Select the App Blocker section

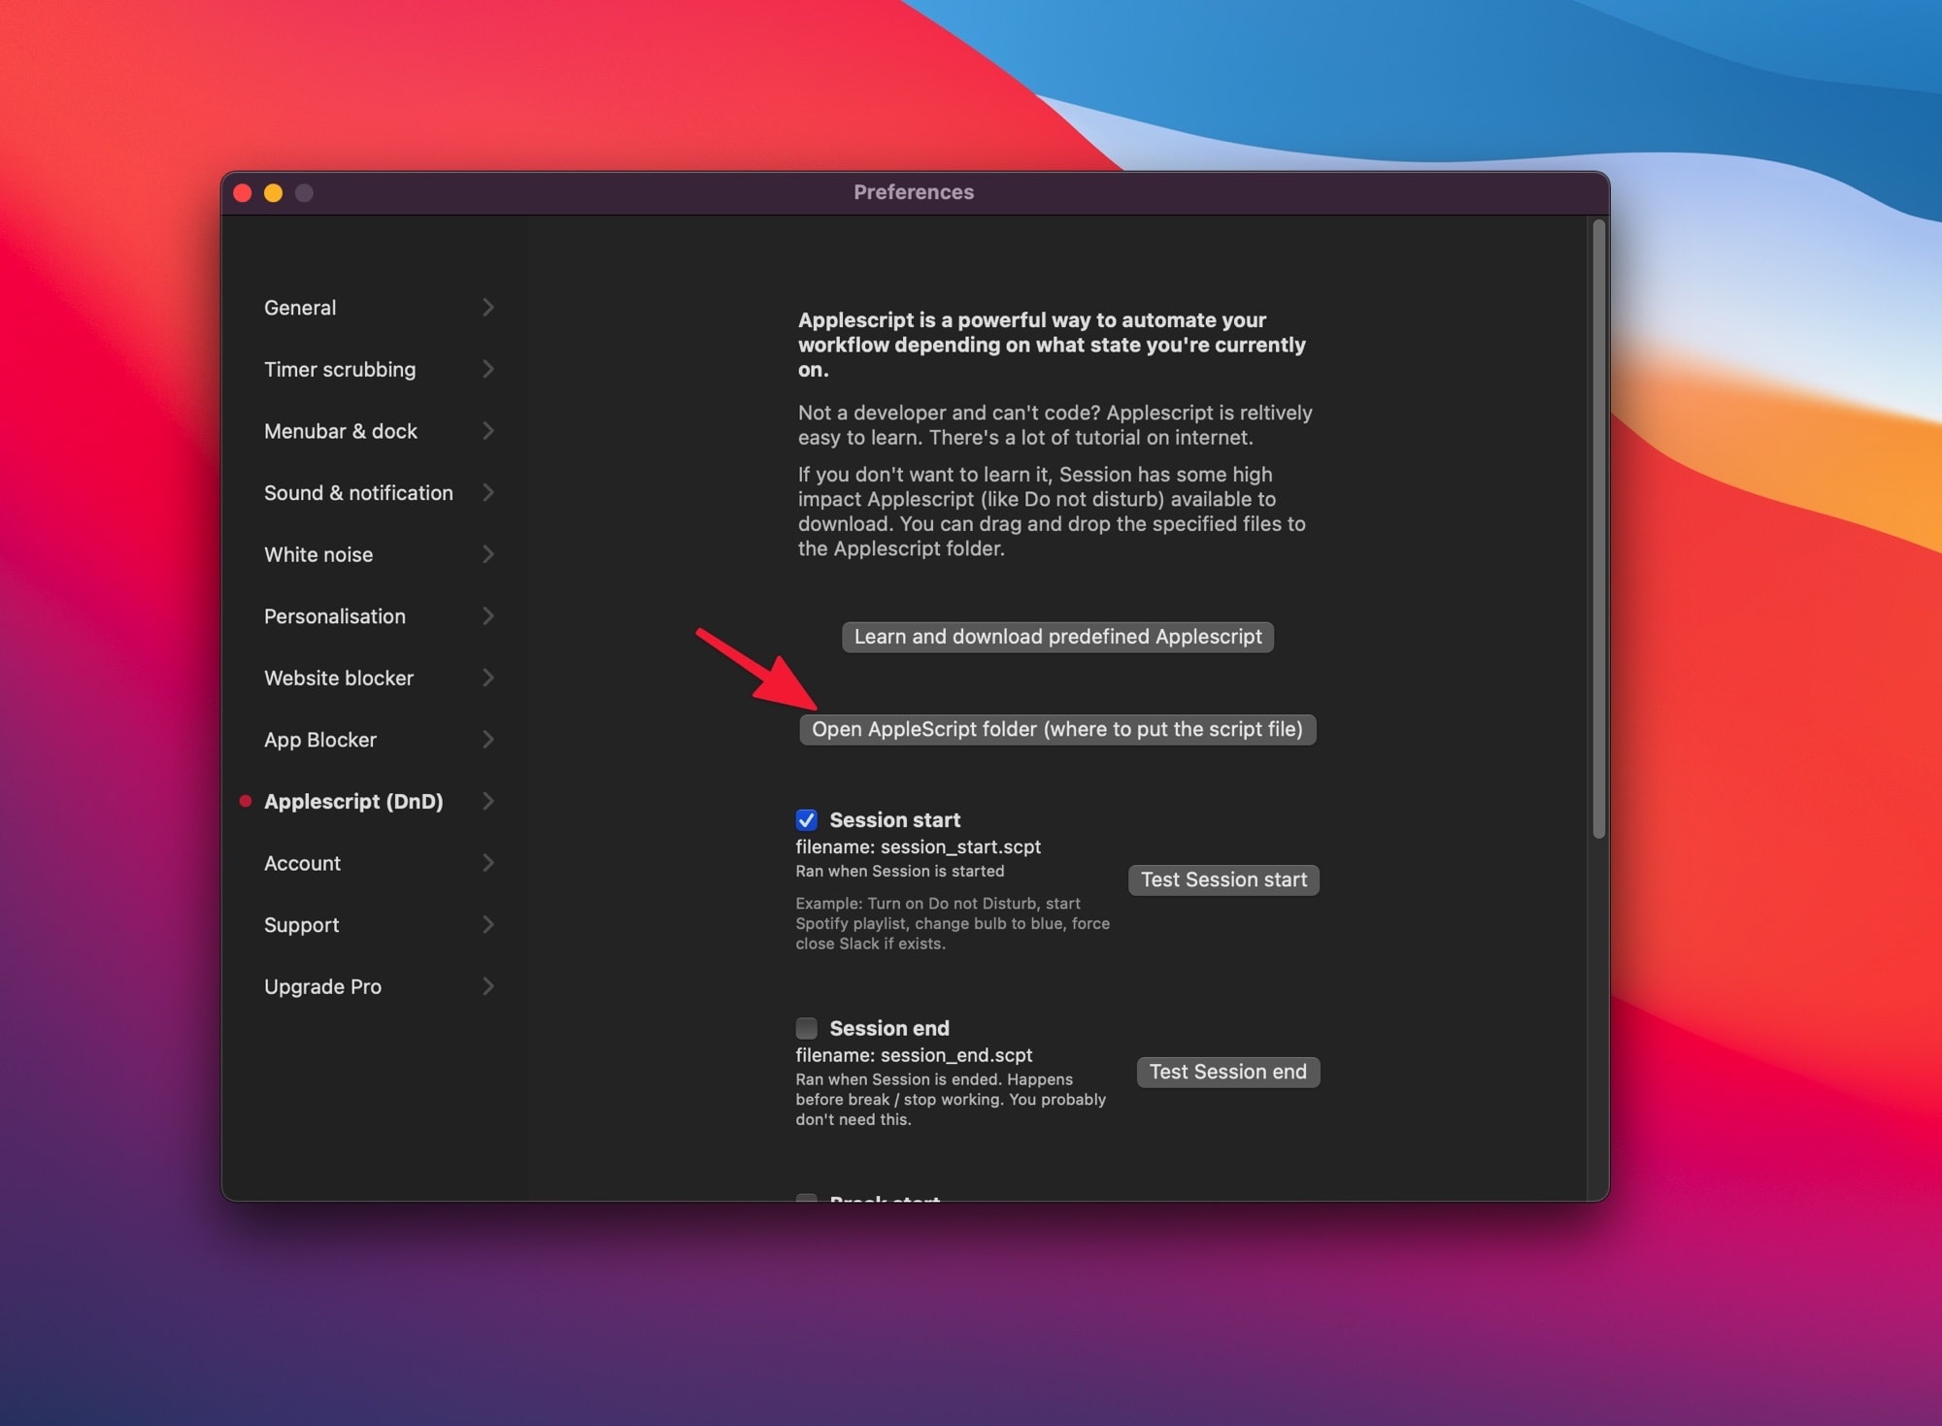click(319, 739)
